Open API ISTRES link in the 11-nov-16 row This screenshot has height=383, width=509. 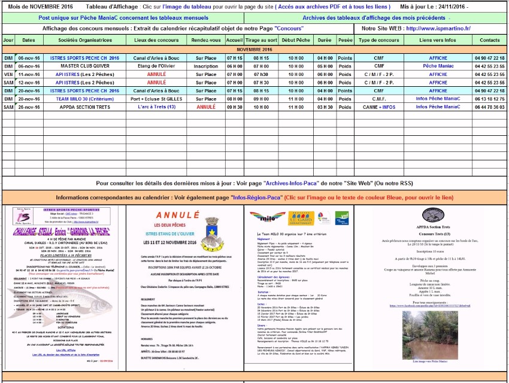coord(68,74)
